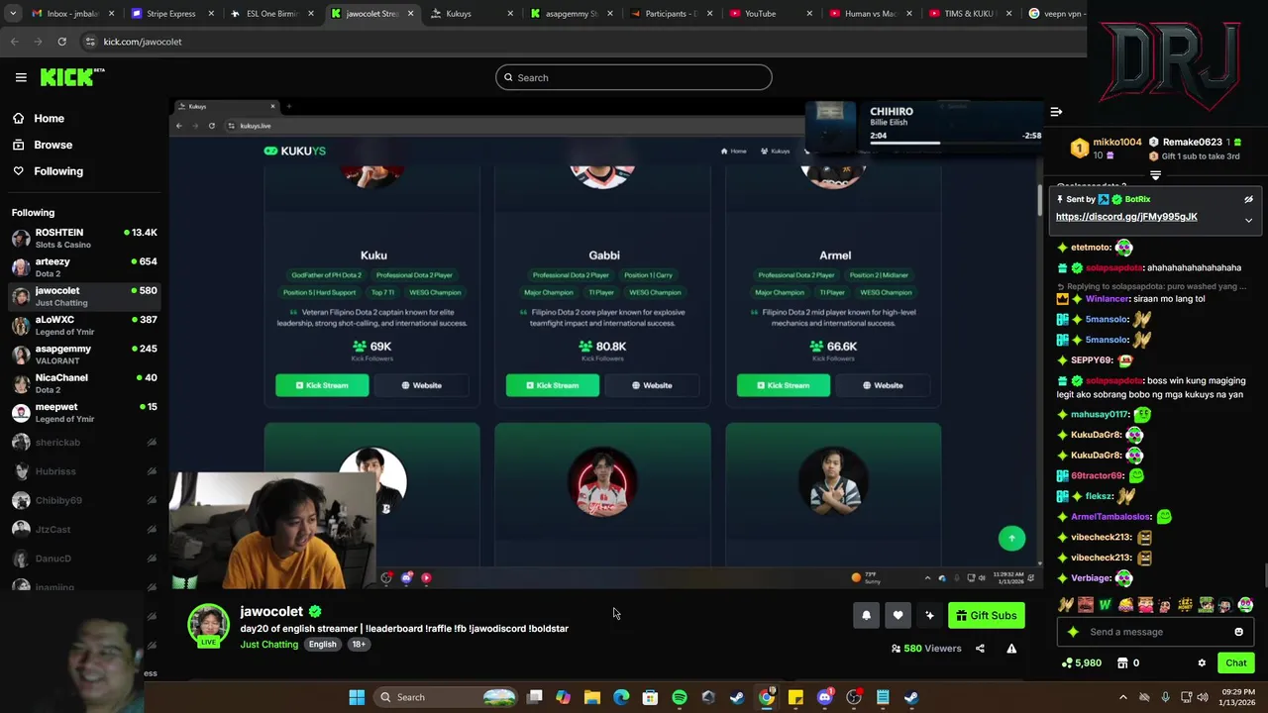Click the jawocolet streamer avatar
This screenshot has height=713, width=1268.
coord(208,625)
